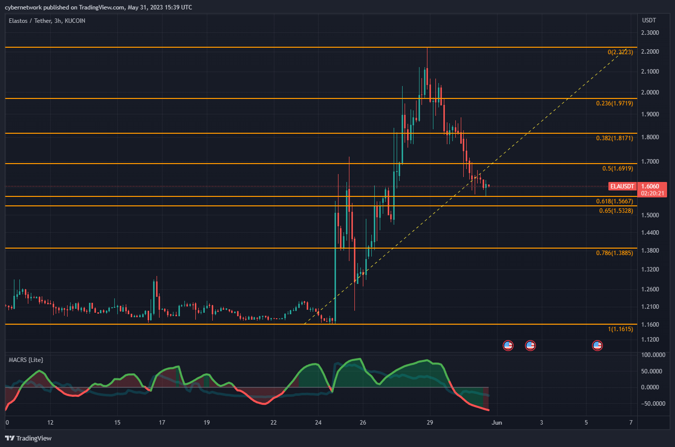The width and height of the screenshot is (675, 447).
Task: Click the 1.3800 price axis value
Action: point(650,251)
